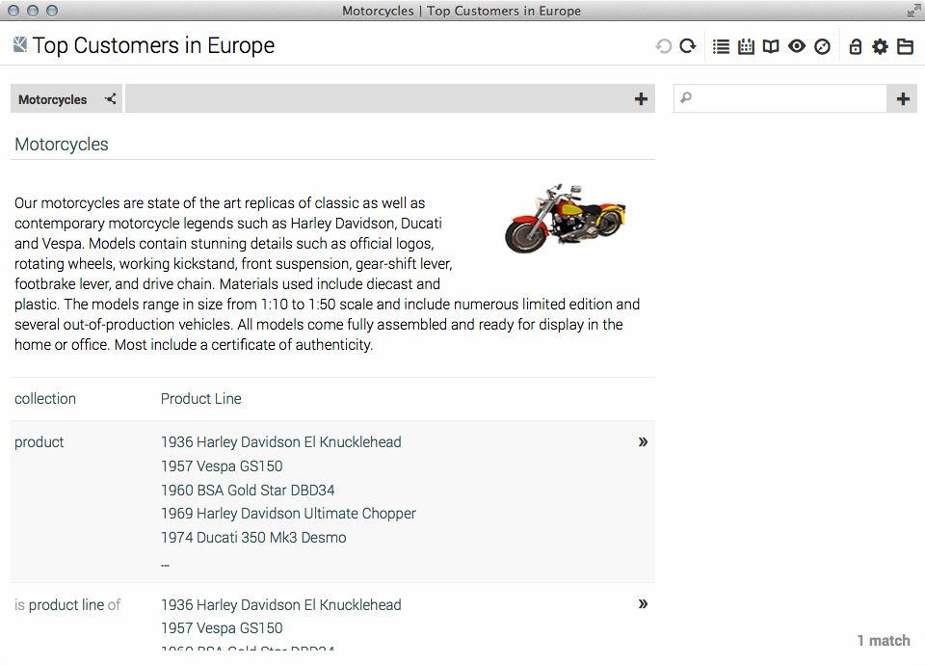
Task: Open 1957 Vespa GS150 under 'is product line of'
Action: point(222,628)
